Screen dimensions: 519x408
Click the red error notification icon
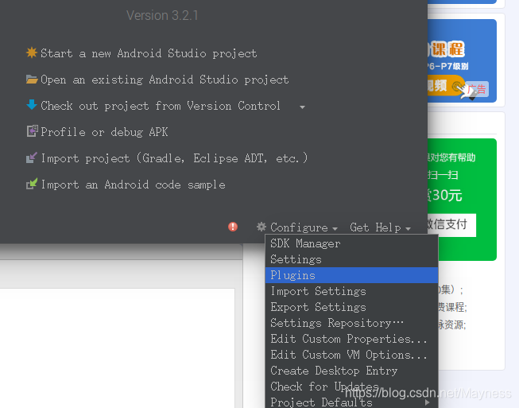click(233, 227)
